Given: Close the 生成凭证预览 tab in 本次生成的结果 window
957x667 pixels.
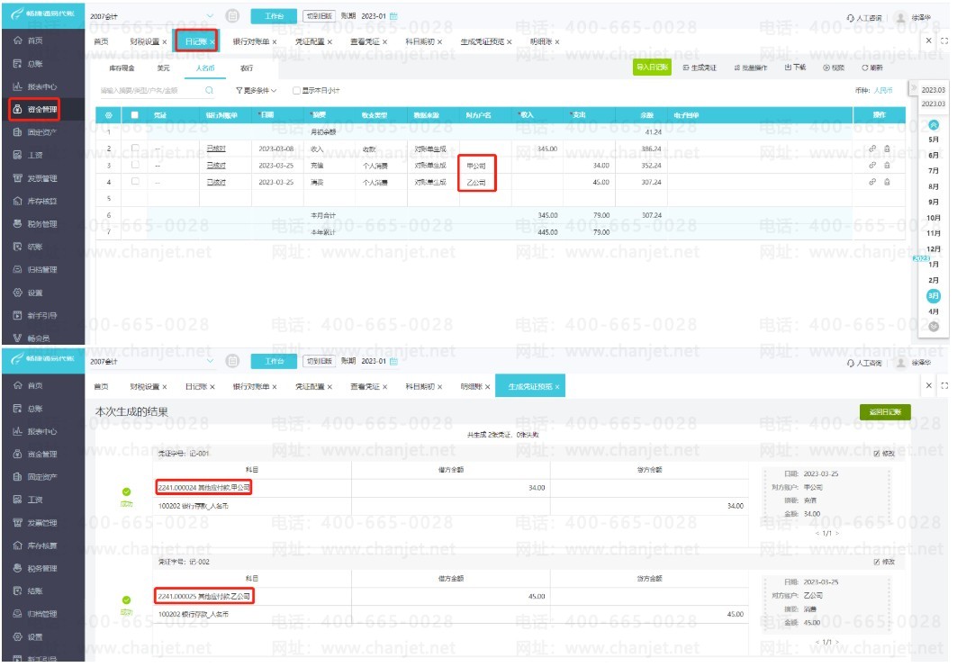Looking at the screenshot, I should point(557,387).
